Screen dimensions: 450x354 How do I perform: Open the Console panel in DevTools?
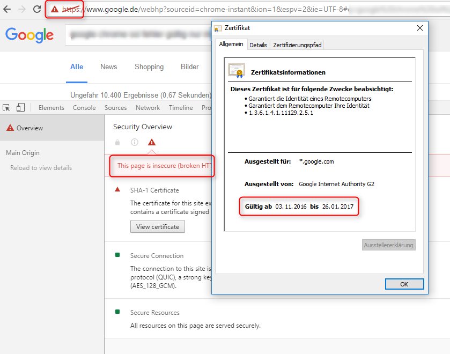pyautogui.click(x=84, y=108)
